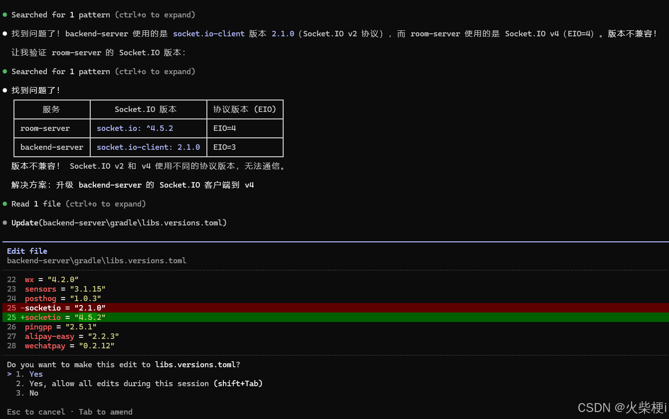Click the 版本不兼容 line below the table
The image size is (669, 419).
(x=150, y=166)
